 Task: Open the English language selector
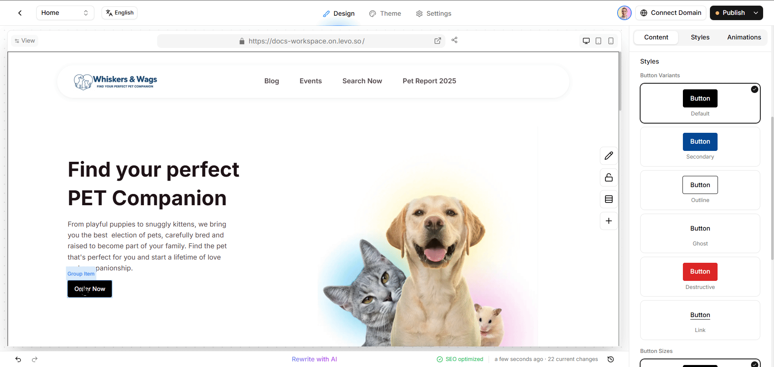click(x=120, y=13)
